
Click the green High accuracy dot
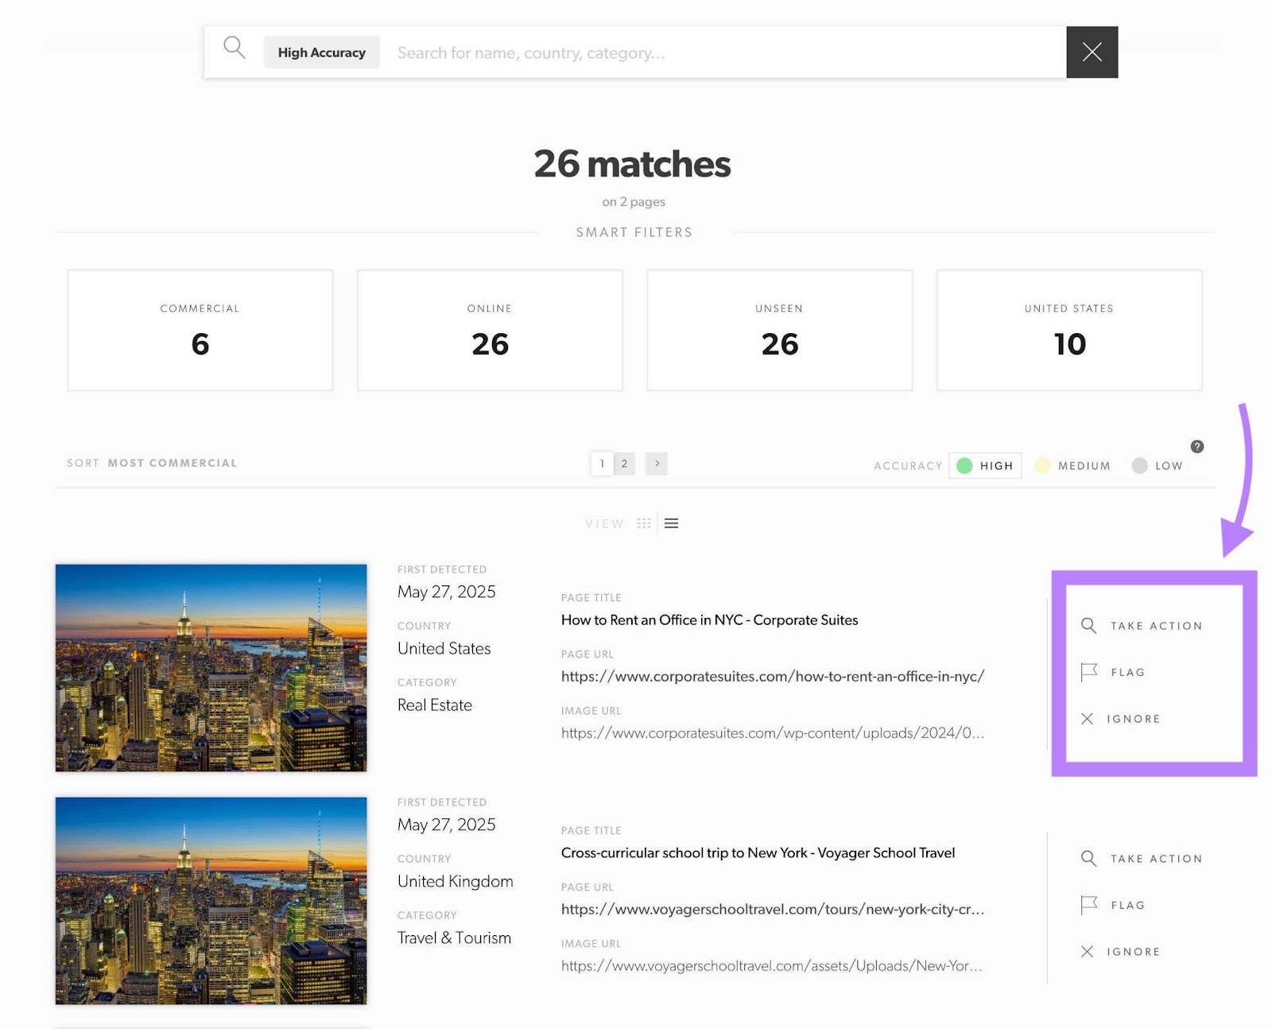[964, 465]
